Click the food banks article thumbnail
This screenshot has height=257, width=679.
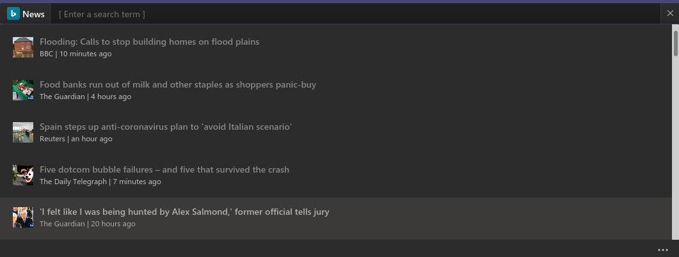click(x=23, y=90)
